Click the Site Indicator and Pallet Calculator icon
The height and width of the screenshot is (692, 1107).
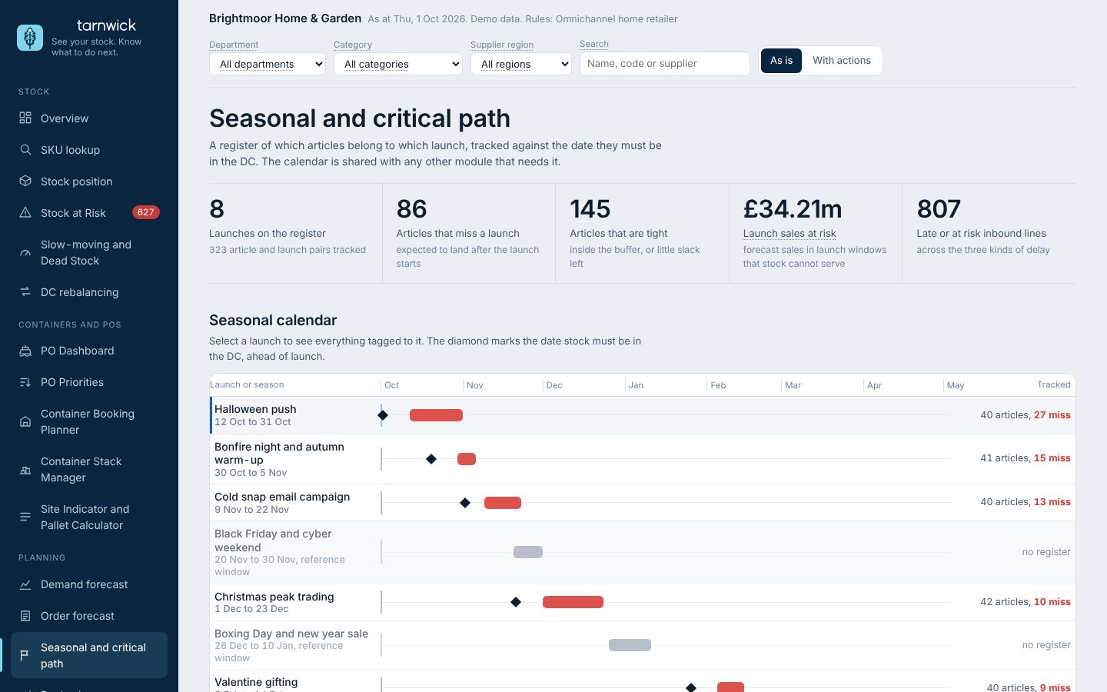(x=25, y=517)
